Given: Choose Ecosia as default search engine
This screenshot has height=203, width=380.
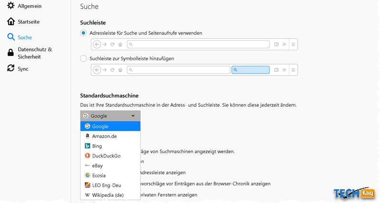Looking at the screenshot, I should [x=110, y=175].
